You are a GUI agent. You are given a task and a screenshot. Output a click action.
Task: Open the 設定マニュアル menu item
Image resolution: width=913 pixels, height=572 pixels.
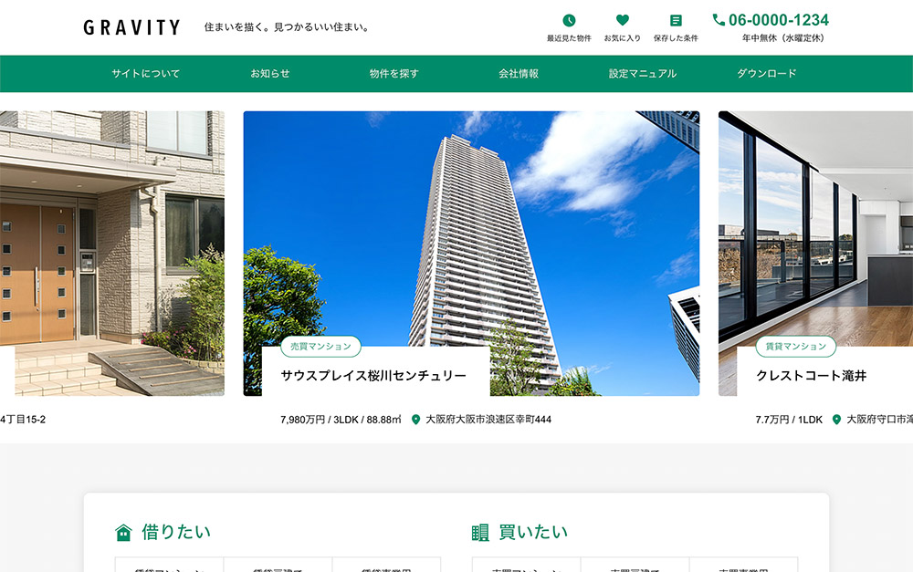[643, 73]
